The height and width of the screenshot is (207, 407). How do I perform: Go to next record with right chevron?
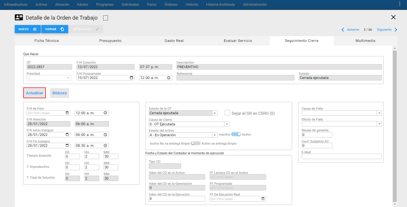click(396, 30)
